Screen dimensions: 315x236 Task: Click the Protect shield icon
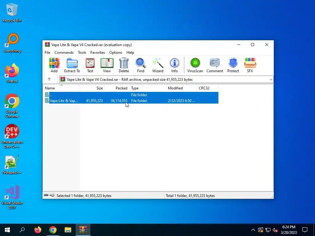(233, 65)
